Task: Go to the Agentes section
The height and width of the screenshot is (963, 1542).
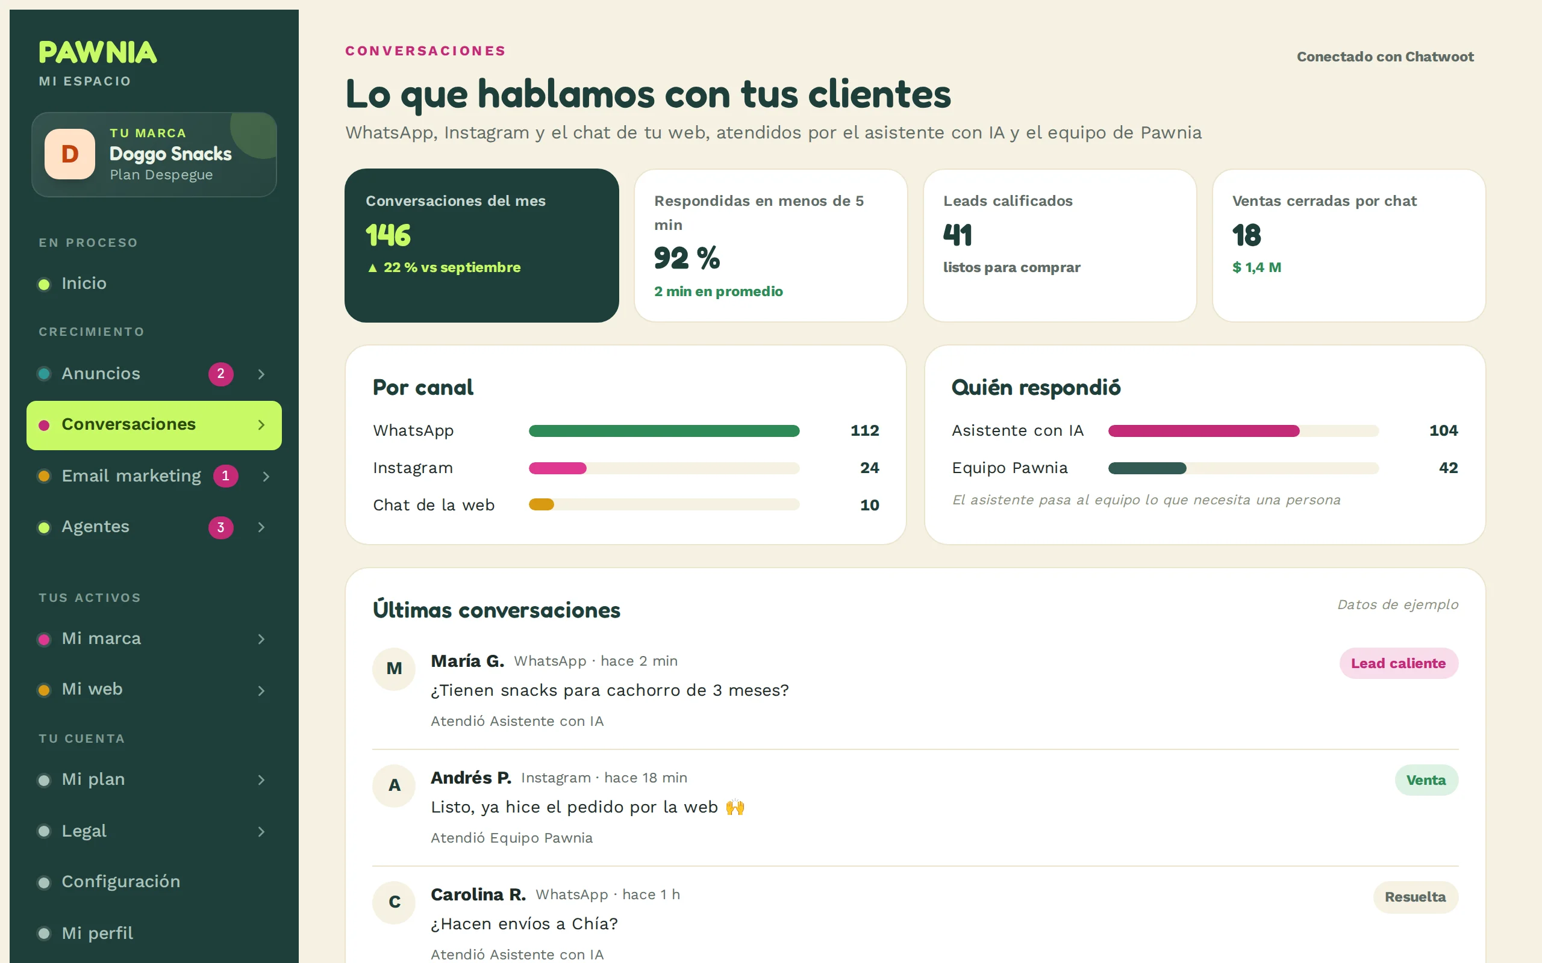Action: 154,527
